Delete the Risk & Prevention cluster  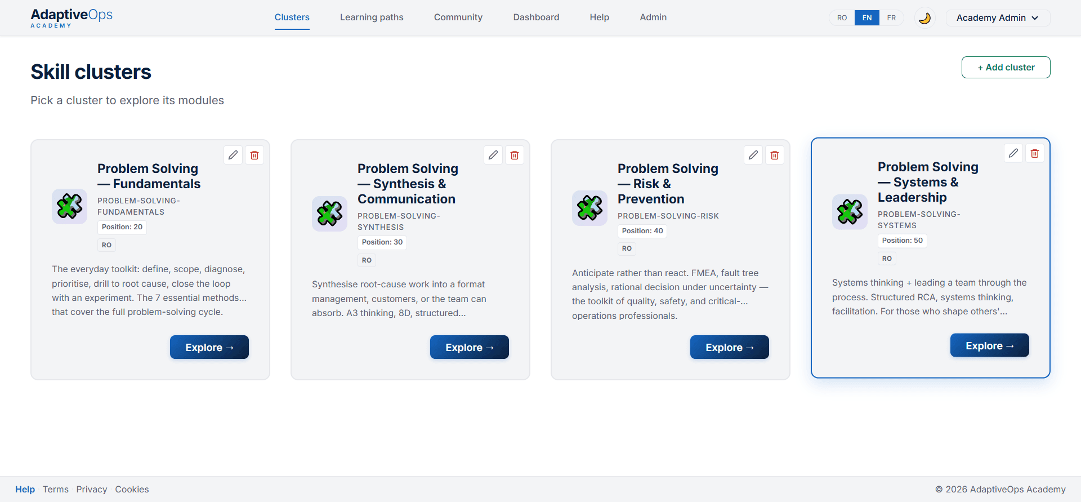pos(775,155)
